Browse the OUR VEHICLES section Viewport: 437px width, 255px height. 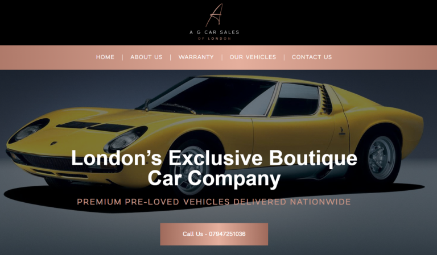pyautogui.click(x=253, y=57)
